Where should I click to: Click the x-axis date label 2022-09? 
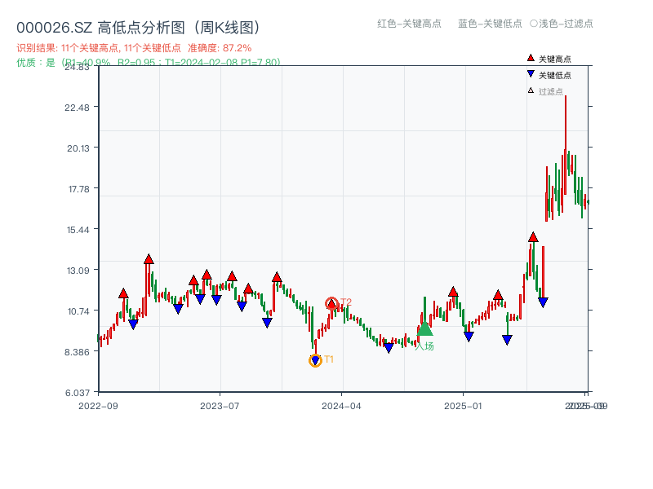click(98, 406)
